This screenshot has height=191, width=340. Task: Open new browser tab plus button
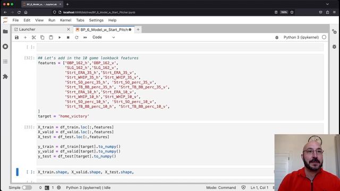point(67,4)
